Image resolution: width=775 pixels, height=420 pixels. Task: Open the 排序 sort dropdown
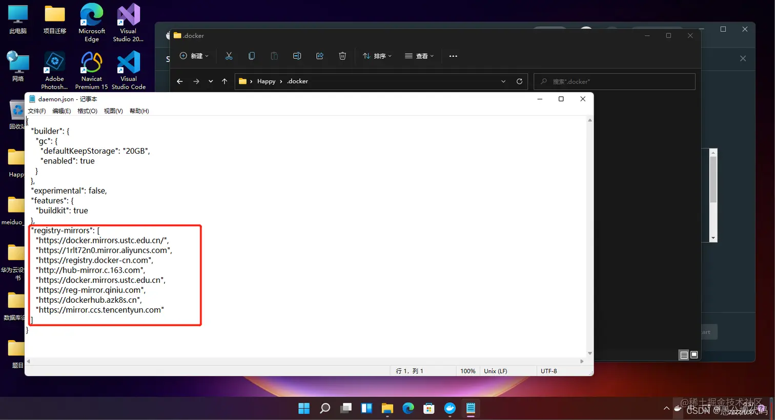(377, 56)
